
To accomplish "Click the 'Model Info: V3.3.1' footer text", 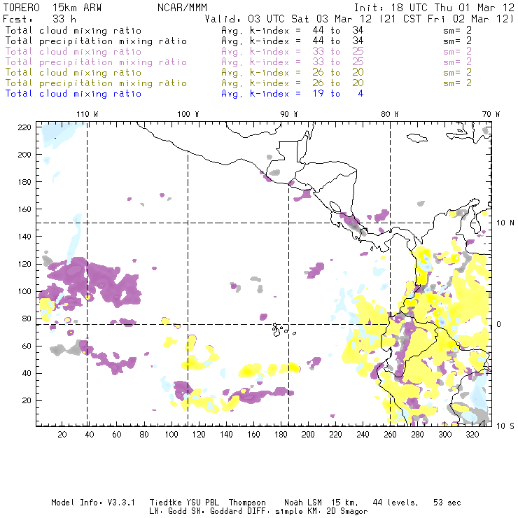I will tap(93, 503).
